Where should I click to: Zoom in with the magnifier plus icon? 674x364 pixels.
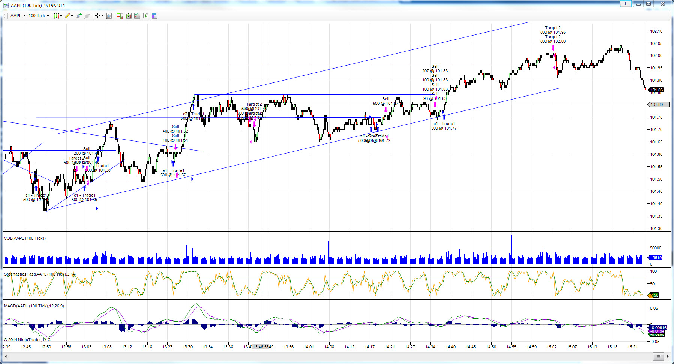pyautogui.click(x=79, y=16)
